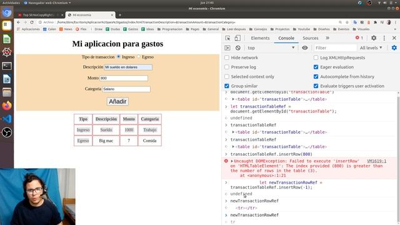Screen dimensions: 400x225
Task: Select the Egreso radio button
Action: [x=139, y=56]
